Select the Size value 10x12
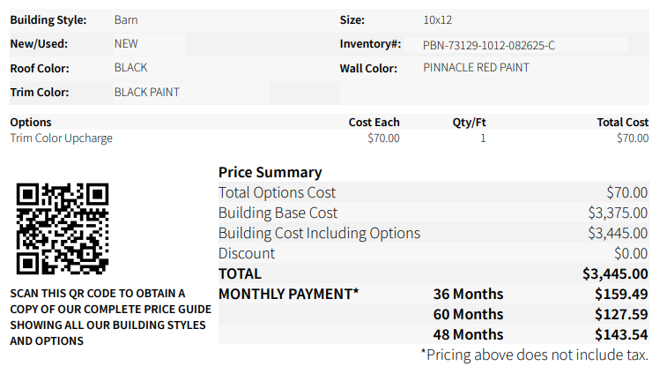This screenshot has width=667, height=366. pyautogui.click(x=438, y=19)
